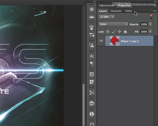The width and height of the screenshot is (158, 126).
Task: Open the Histogram panel icon
Action: click(92, 17)
